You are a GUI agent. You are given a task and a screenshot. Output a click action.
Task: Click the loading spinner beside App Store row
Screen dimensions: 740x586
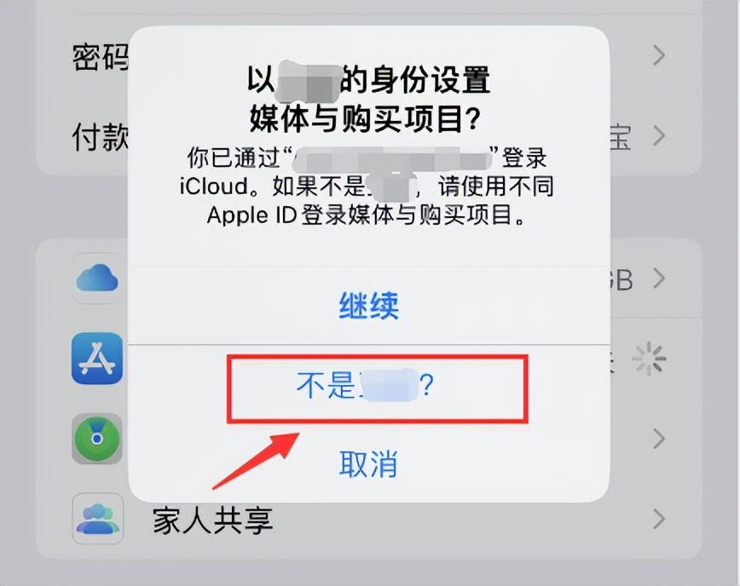coord(649,359)
